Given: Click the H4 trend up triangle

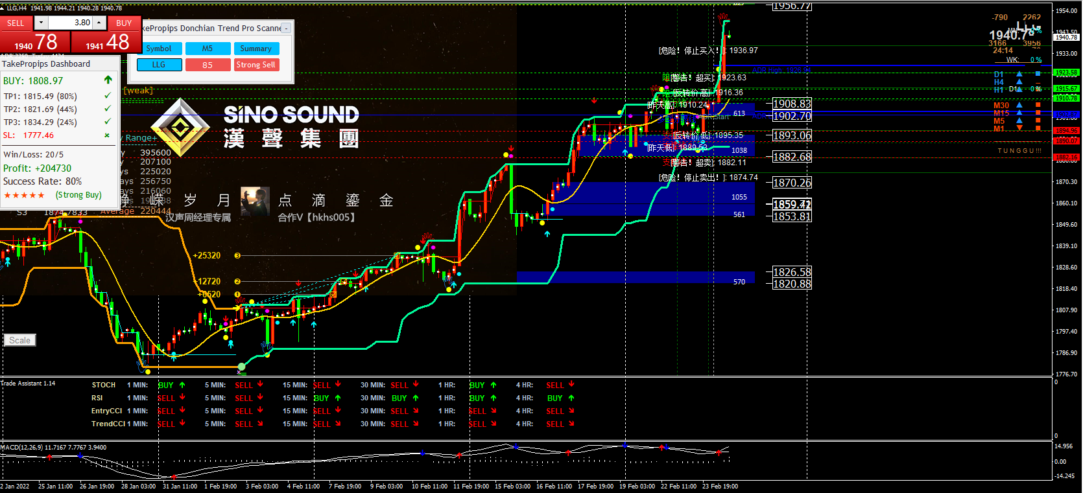Looking at the screenshot, I should click(1019, 82).
